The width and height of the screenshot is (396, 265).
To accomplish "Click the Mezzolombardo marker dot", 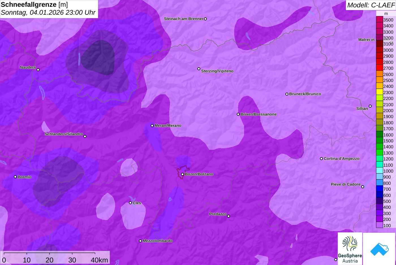I will coord(140,241).
